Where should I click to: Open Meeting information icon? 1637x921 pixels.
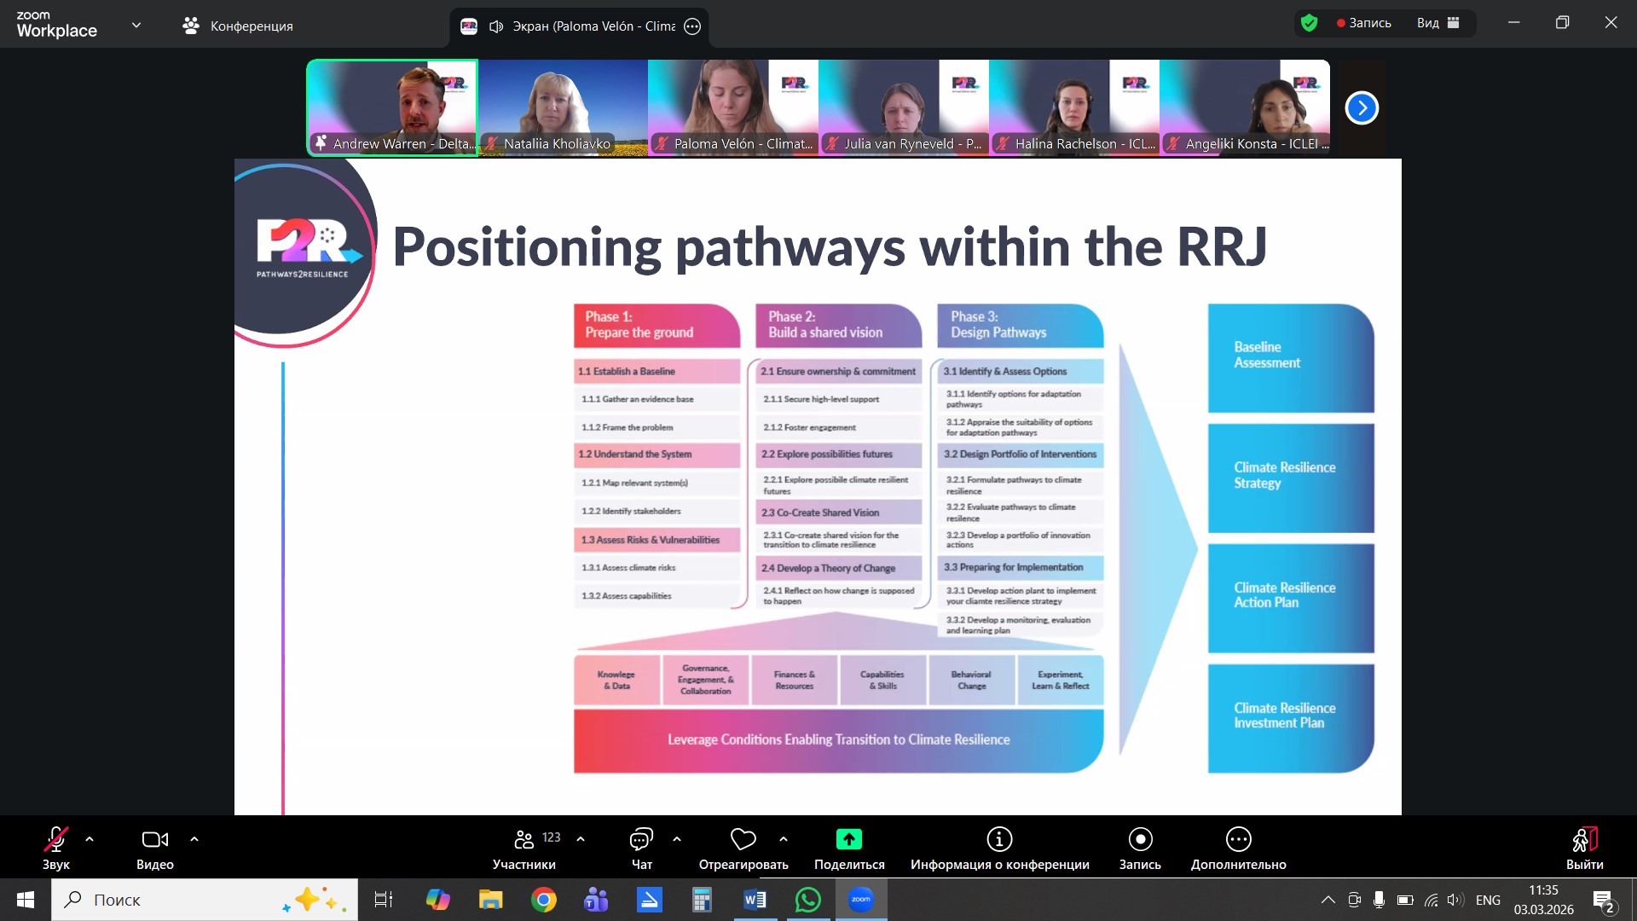tap(999, 840)
